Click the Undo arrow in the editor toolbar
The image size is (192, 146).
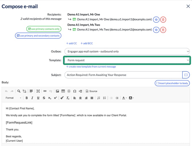point(6,91)
